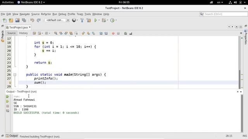Click the Shift Line Left icon

click(101, 33)
